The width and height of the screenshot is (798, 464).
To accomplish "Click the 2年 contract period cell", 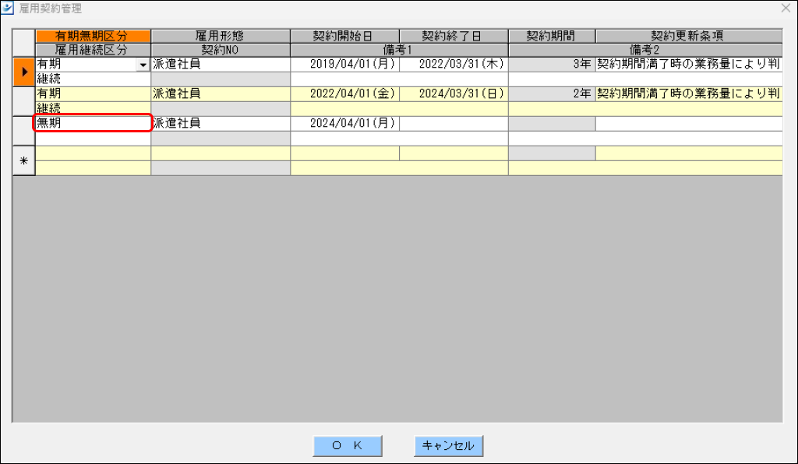I will pyautogui.click(x=552, y=93).
